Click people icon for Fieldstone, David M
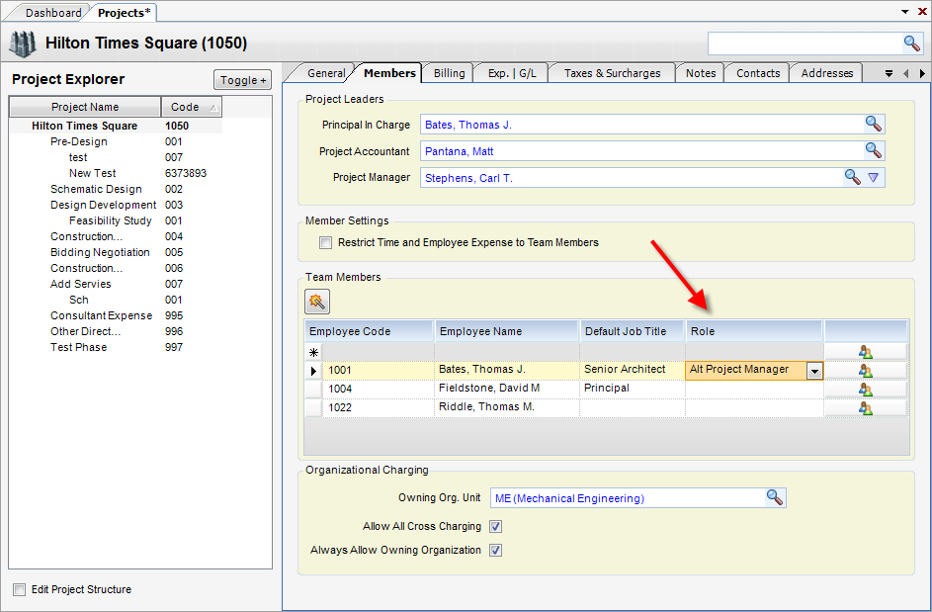 pyautogui.click(x=866, y=390)
